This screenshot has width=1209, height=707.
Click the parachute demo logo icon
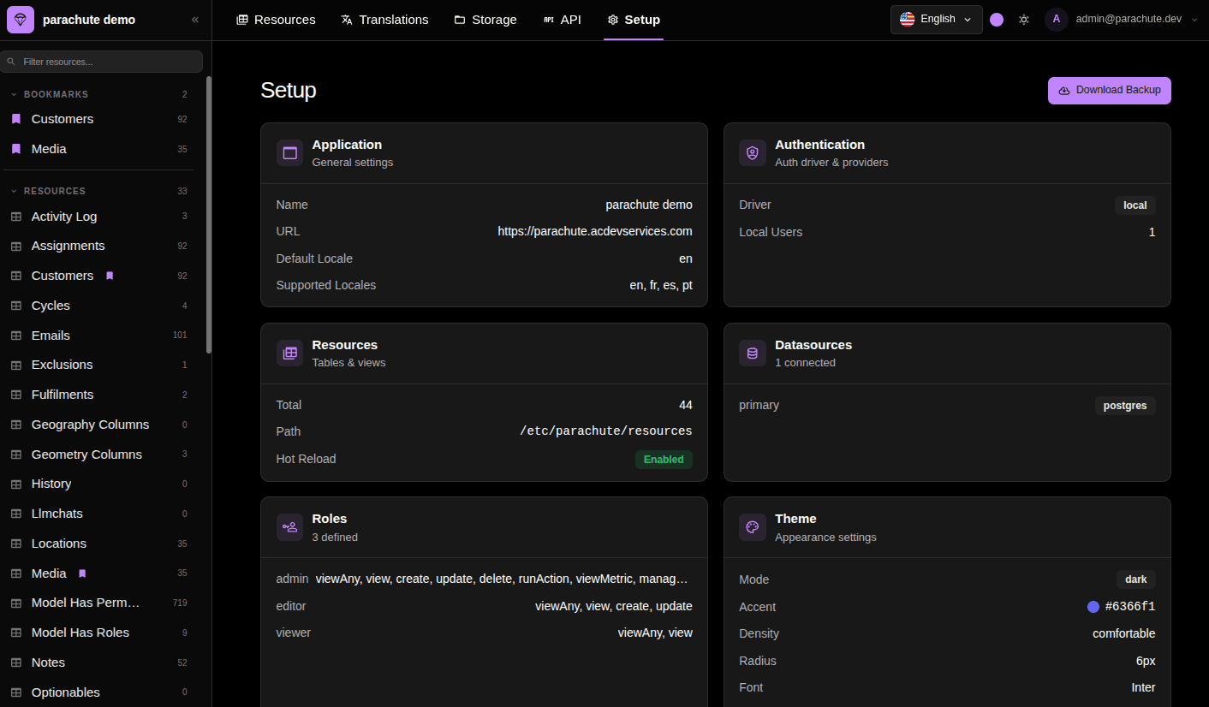tap(21, 20)
